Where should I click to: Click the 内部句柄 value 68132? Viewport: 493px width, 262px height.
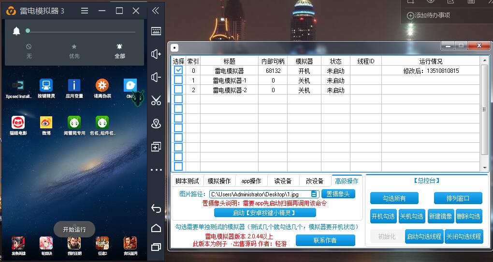[x=273, y=70]
